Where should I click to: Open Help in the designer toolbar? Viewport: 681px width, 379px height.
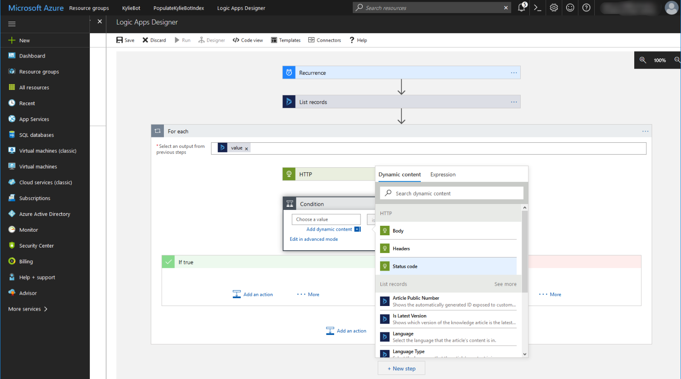(358, 40)
